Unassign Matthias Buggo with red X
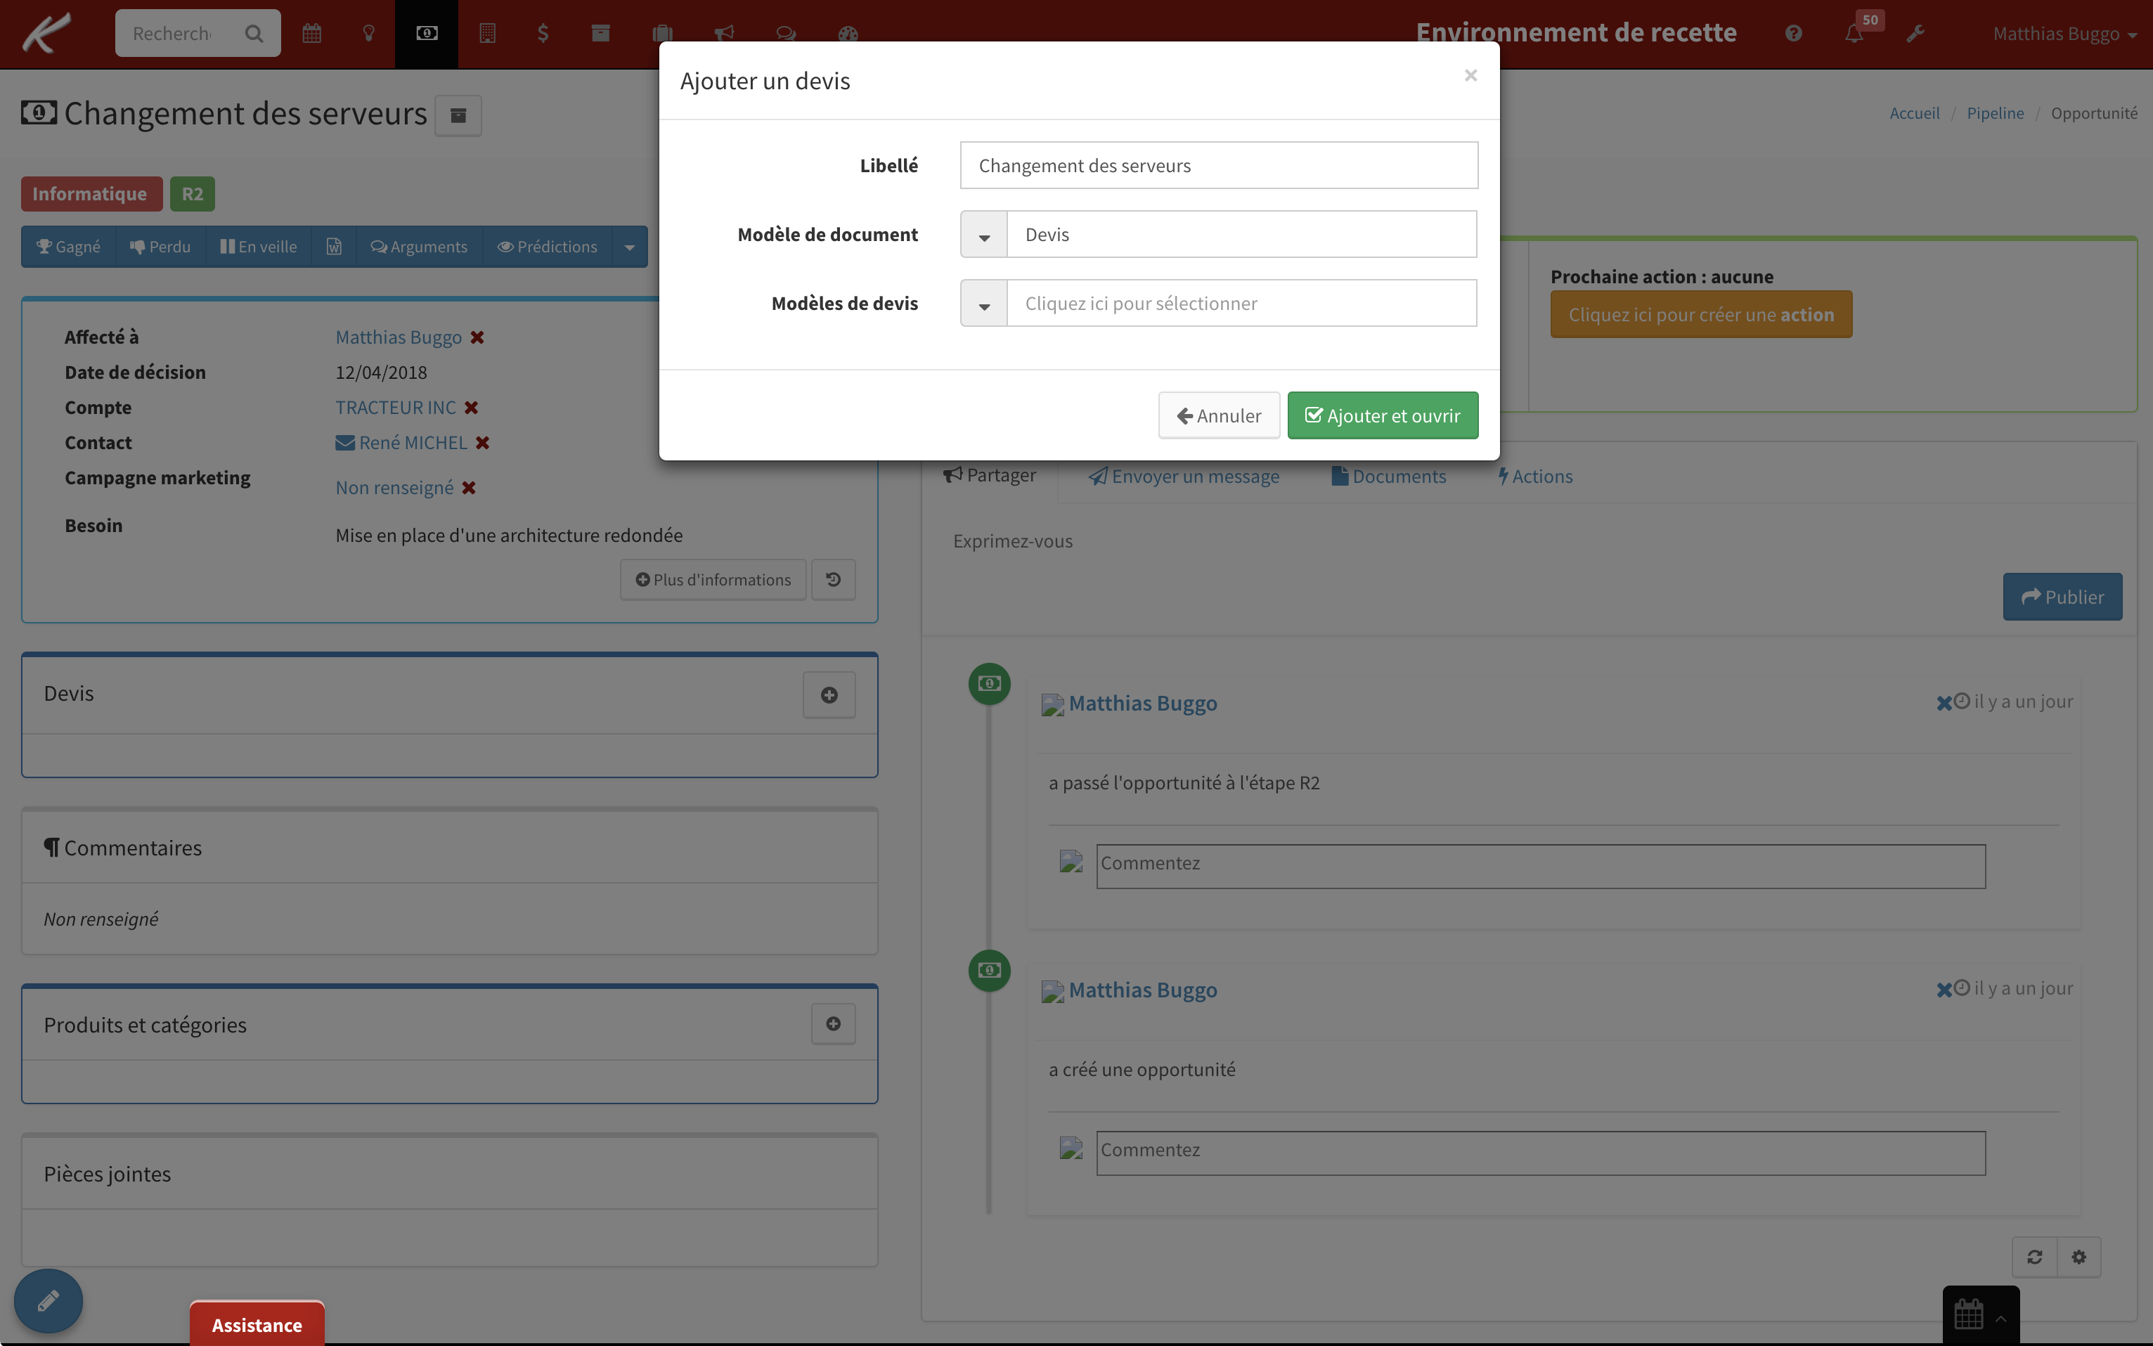The height and width of the screenshot is (1346, 2153). [x=477, y=337]
